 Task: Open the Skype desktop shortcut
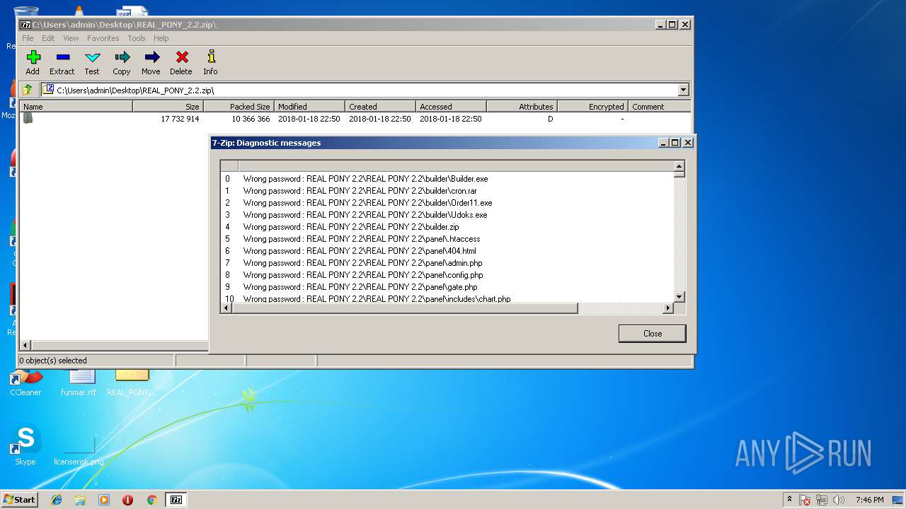(25, 445)
